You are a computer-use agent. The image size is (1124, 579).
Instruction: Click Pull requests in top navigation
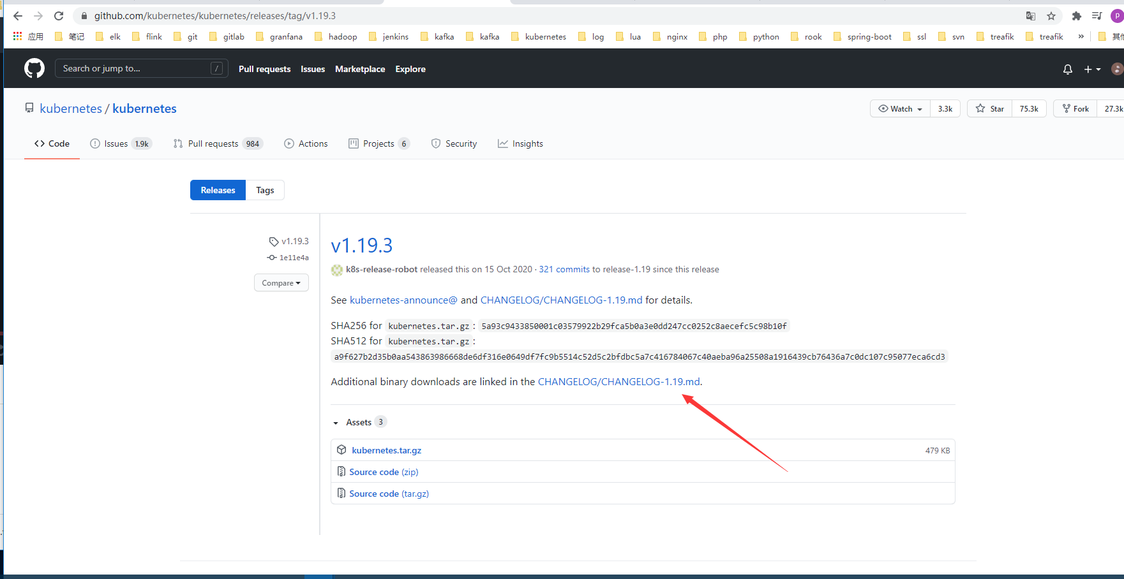(264, 69)
